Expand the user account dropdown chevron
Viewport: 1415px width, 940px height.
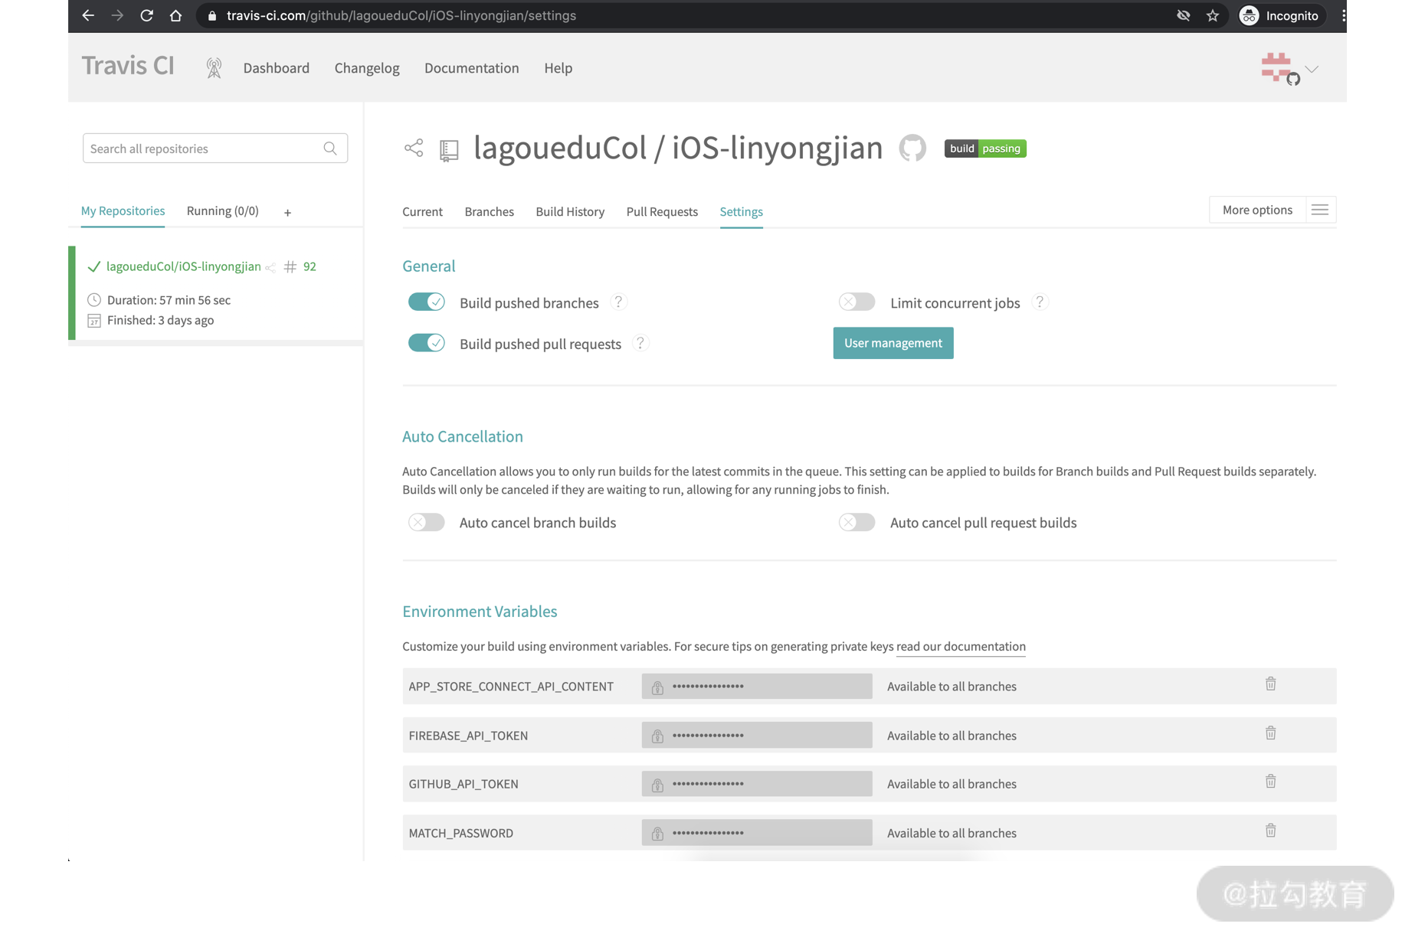click(x=1312, y=69)
